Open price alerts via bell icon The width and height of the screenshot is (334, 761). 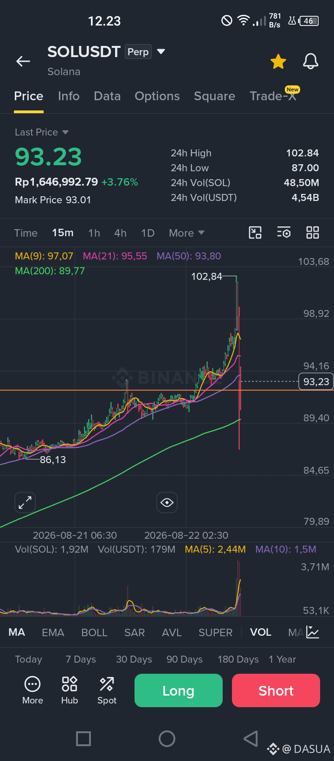[311, 61]
